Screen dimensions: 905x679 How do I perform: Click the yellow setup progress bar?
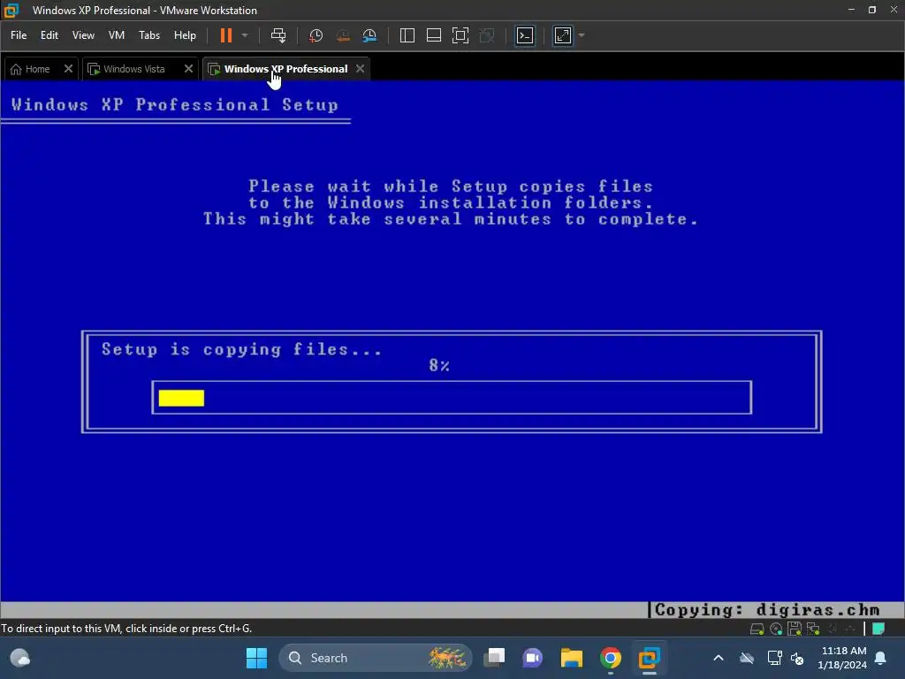[181, 398]
